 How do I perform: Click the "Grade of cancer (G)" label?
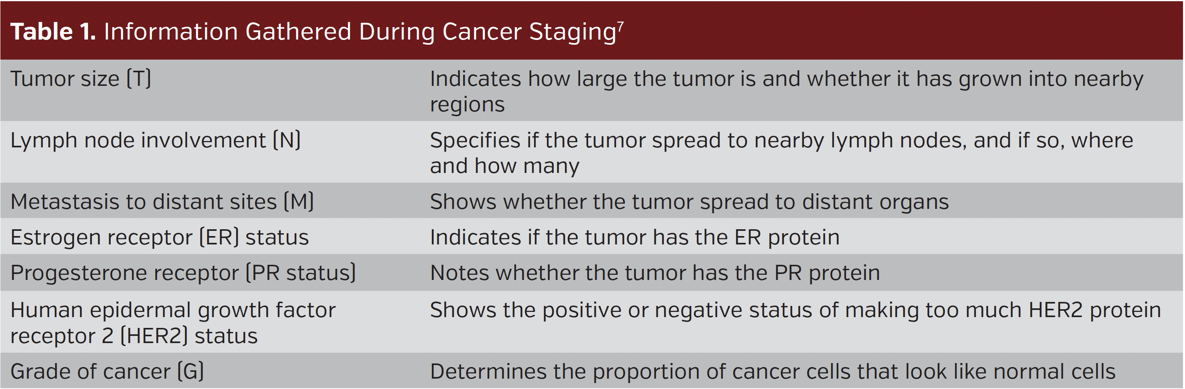click(107, 371)
